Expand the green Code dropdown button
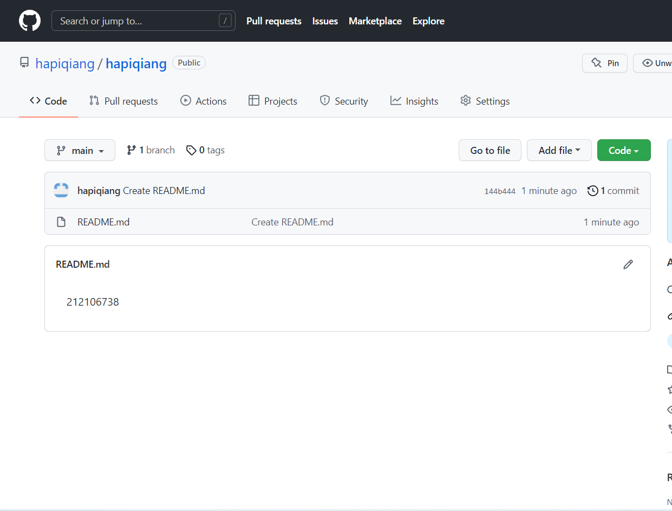 click(x=624, y=150)
